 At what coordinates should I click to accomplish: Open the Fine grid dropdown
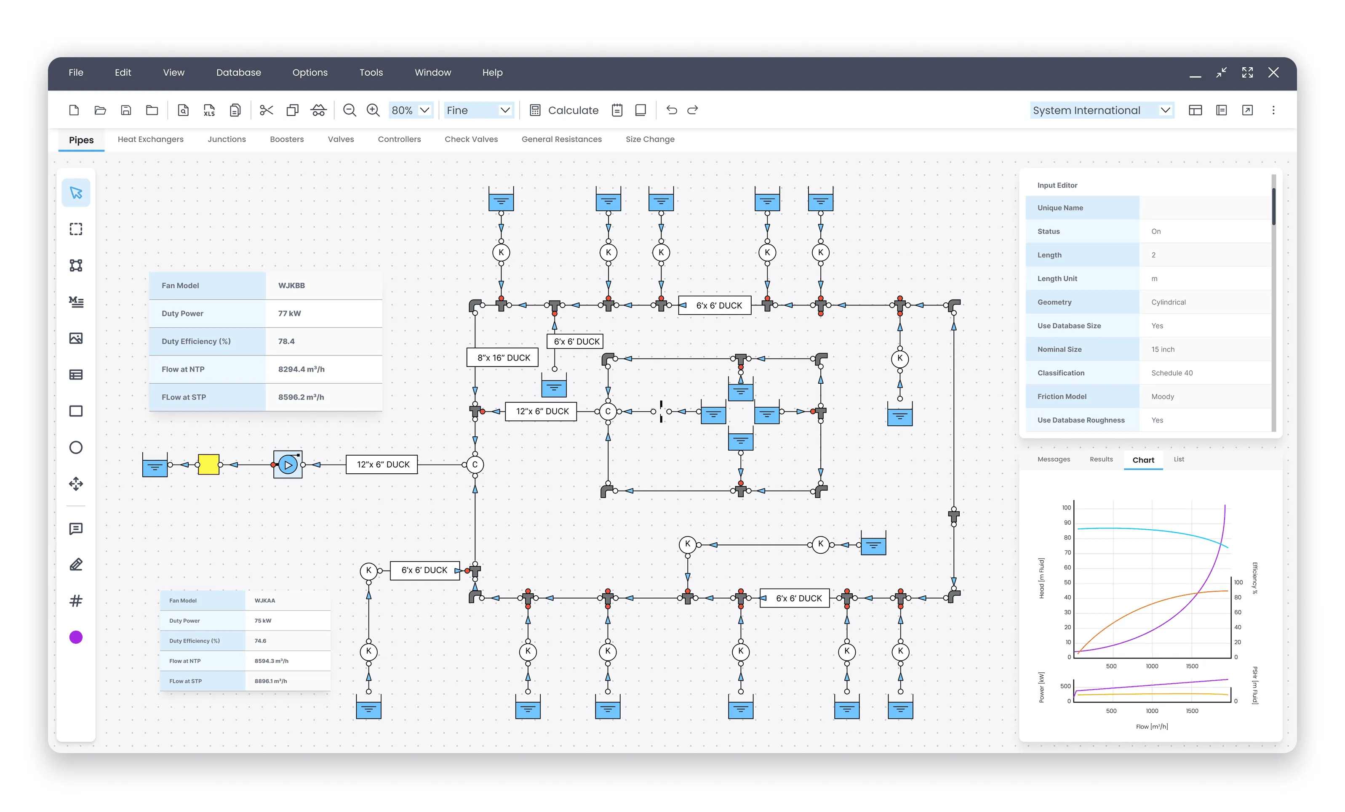click(478, 110)
